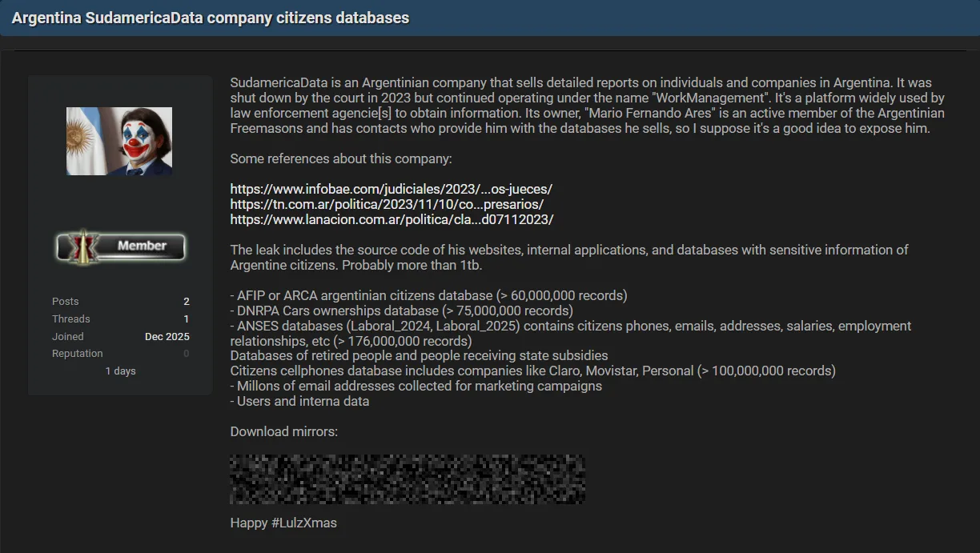Click the thread title about SudamericaData databases

click(x=211, y=18)
